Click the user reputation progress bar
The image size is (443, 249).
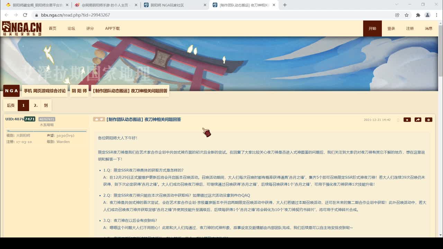46,131
